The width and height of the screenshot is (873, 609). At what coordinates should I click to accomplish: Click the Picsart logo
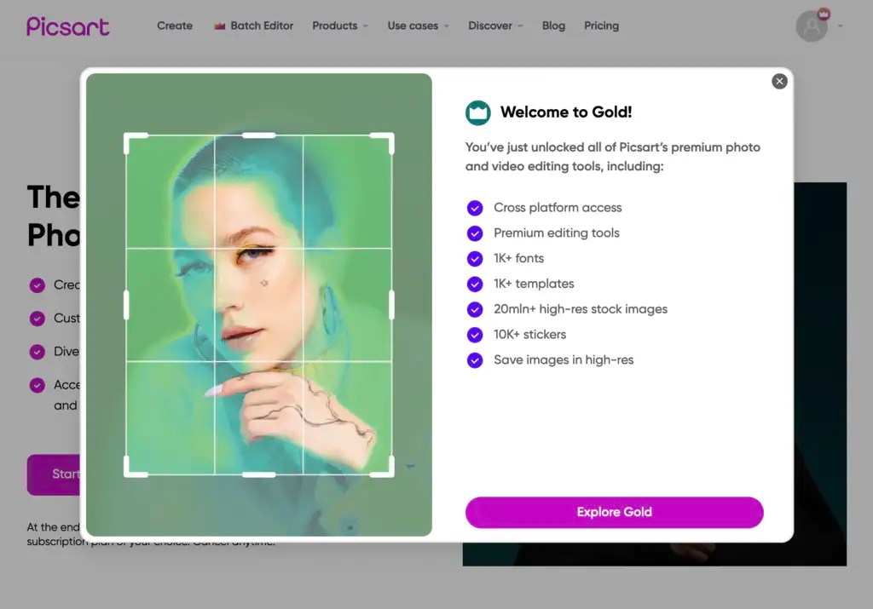[67, 26]
